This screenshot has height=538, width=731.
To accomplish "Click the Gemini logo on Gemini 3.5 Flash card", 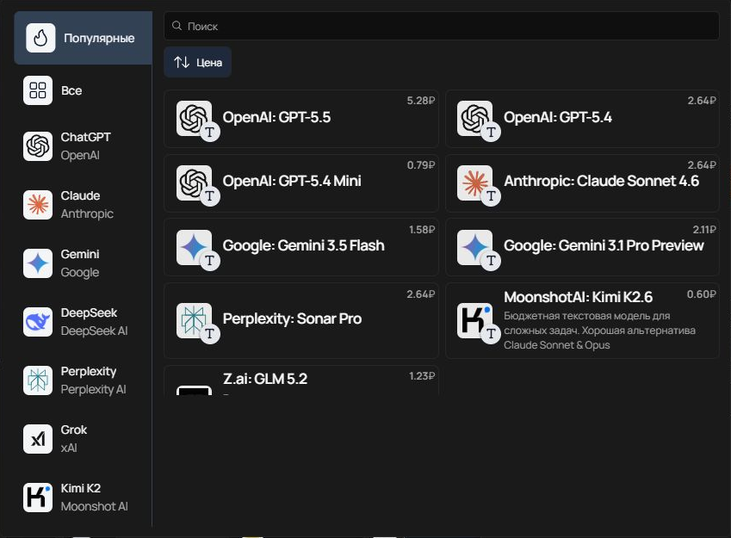I will coord(194,247).
